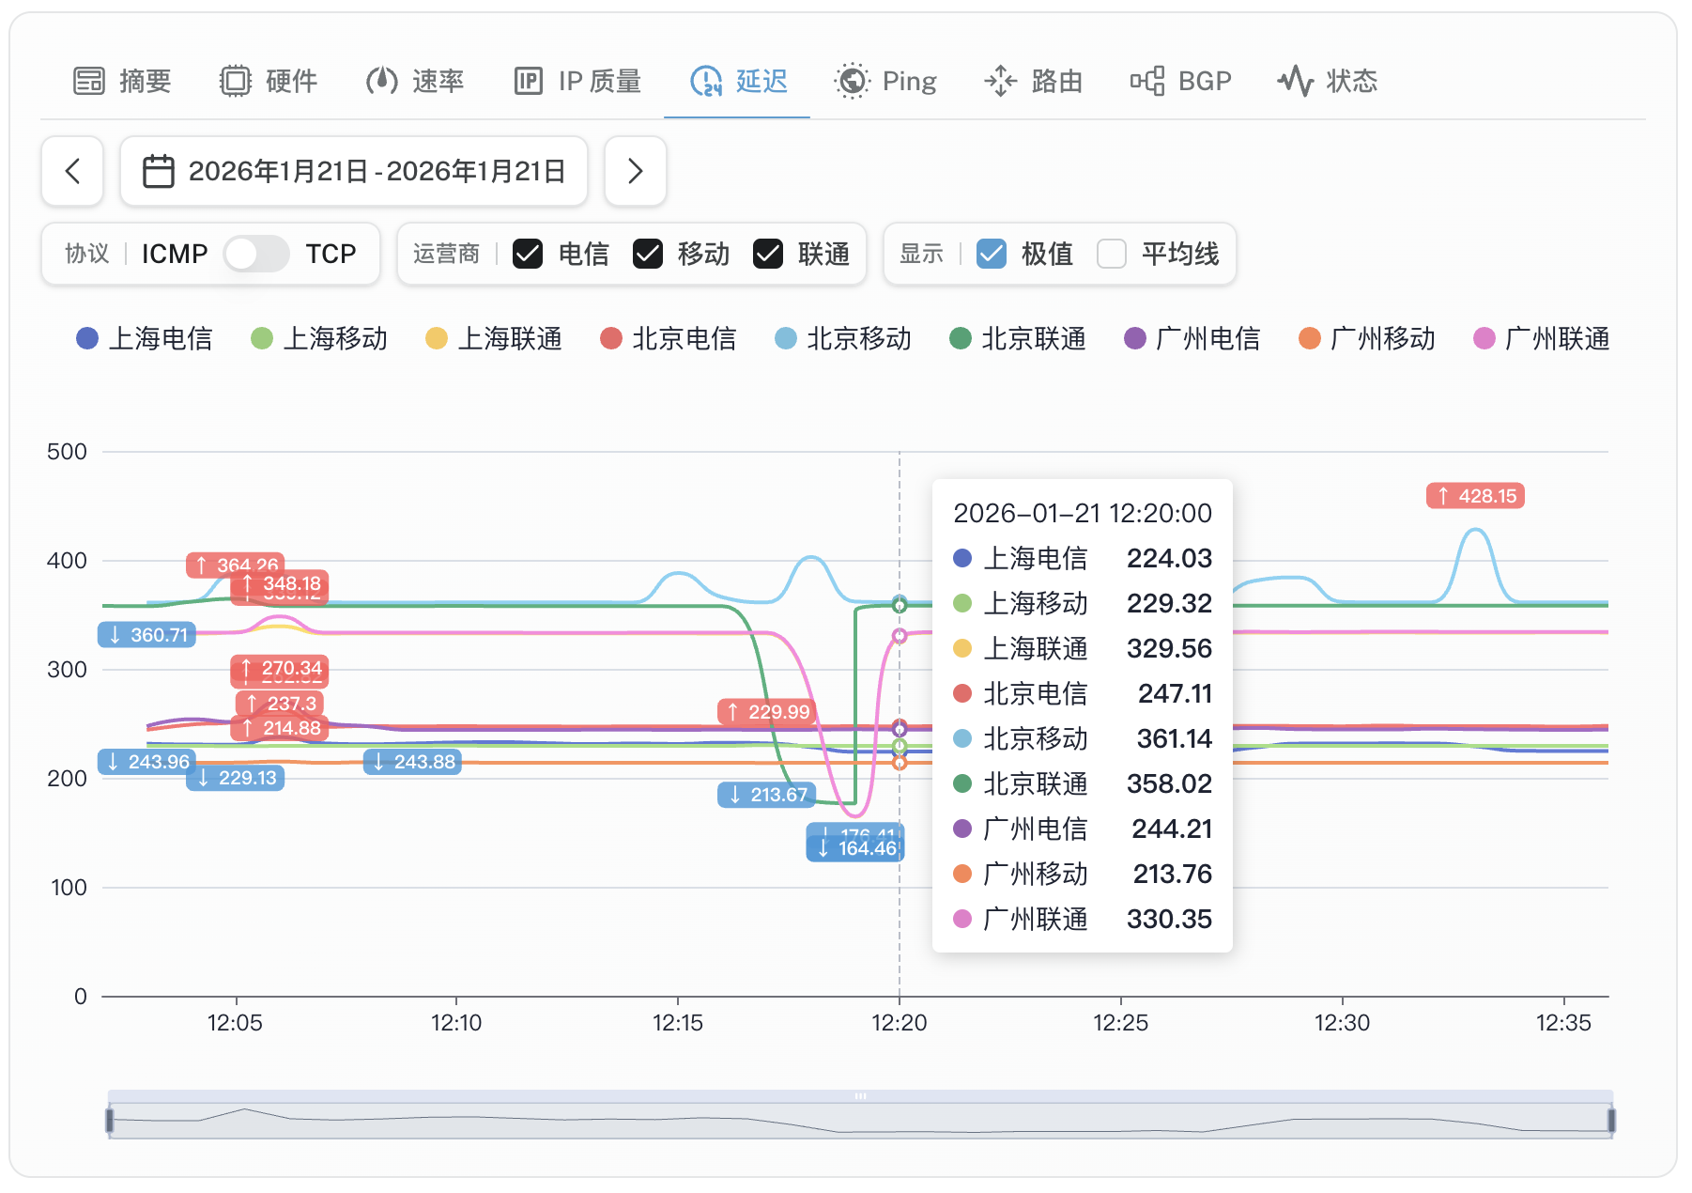Uncheck the 电信 carrier checkbox

click(528, 254)
